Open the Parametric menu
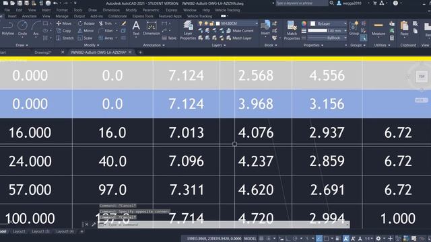The image size is (431, 242). pyautogui.click(x=151, y=10)
